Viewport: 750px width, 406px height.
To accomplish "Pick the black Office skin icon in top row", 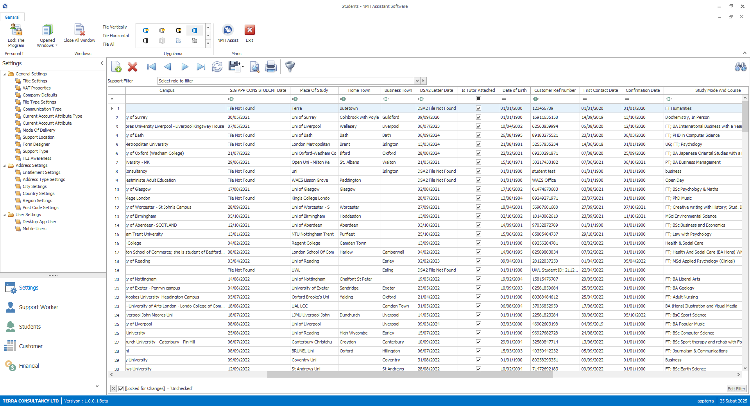I will pos(178,30).
